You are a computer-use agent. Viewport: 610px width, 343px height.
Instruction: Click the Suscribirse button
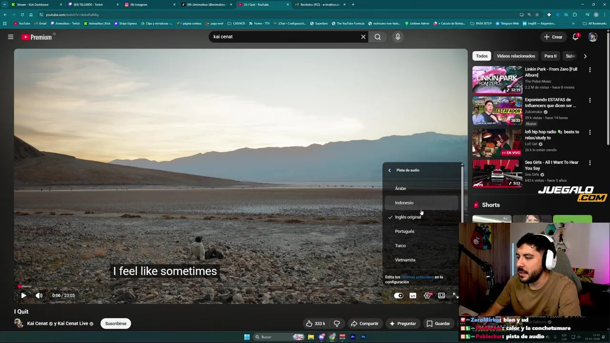pyautogui.click(x=116, y=323)
